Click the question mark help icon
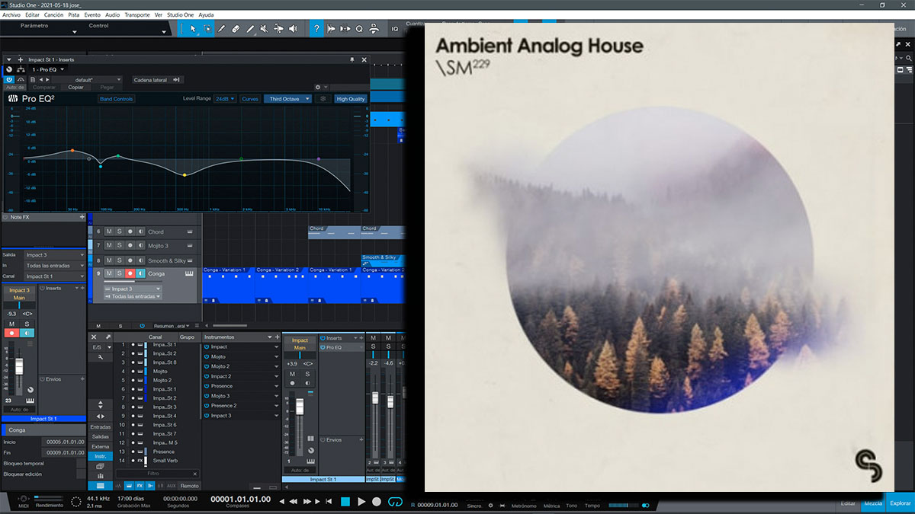The image size is (915, 514). click(x=316, y=28)
